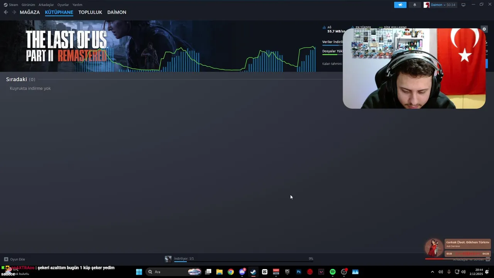
Task: Click the plus icon beside Oyun Ekle
Action: (x=6, y=259)
